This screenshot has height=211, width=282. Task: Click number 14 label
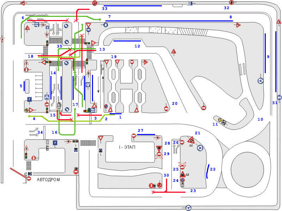(x=53, y=73)
